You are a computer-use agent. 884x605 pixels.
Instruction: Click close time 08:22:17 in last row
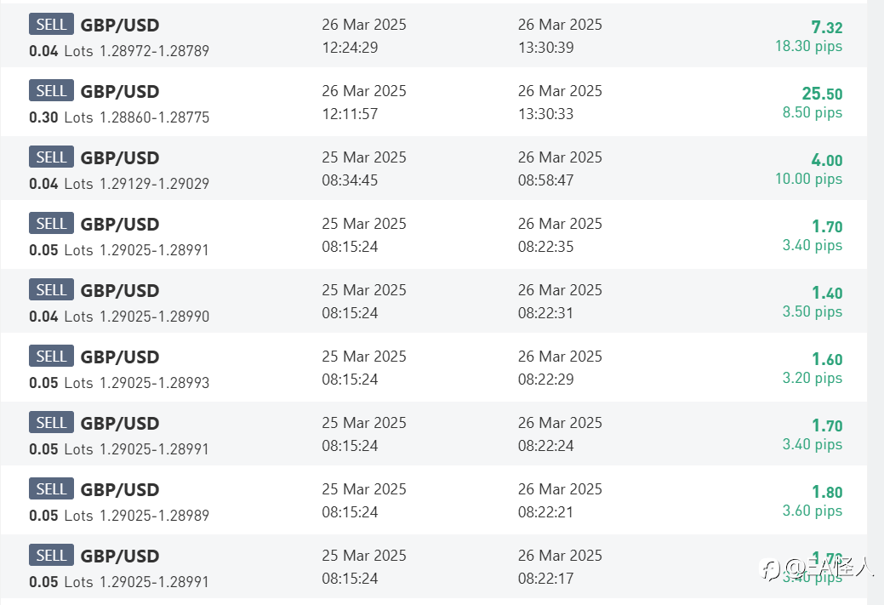[545, 579]
